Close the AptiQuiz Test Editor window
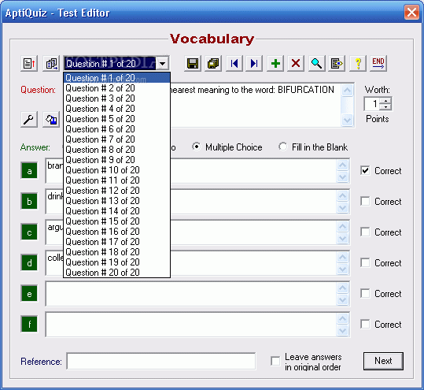424x390 pixels. pos(411,12)
